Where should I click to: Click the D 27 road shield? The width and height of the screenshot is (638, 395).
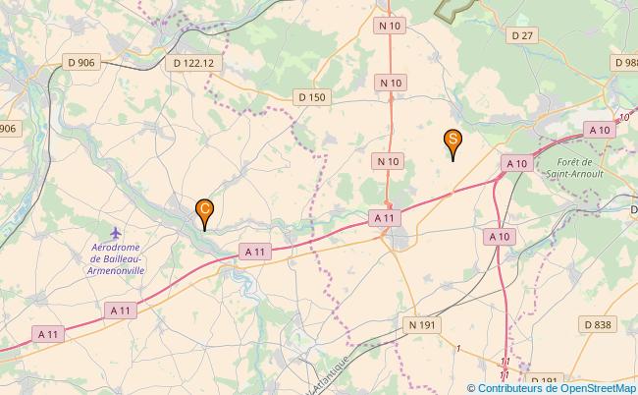coord(522,35)
